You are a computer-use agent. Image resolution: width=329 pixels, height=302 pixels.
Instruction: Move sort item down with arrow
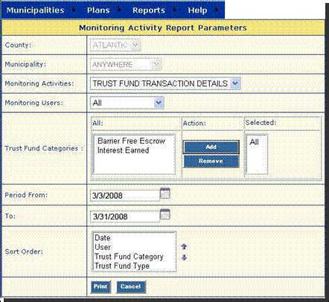tap(184, 257)
